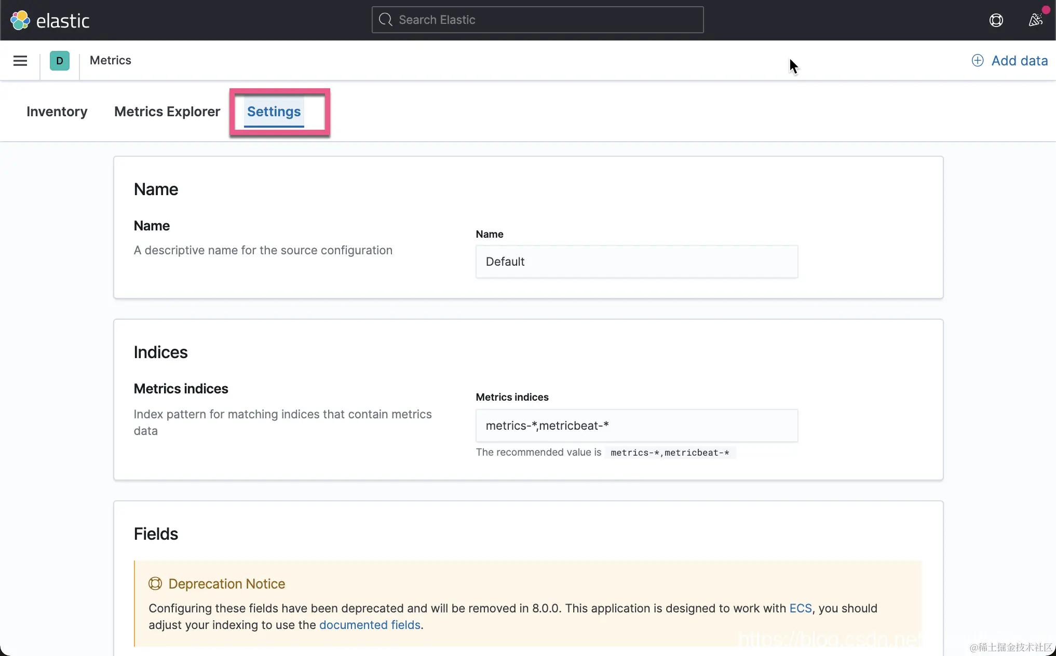1056x656 pixels.
Task: Open the documented fields link
Action: (x=370, y=625)
